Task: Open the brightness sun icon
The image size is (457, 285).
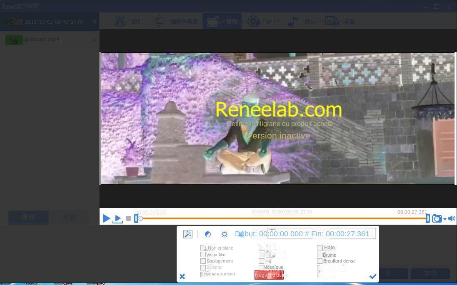Action: click(225, 234)
